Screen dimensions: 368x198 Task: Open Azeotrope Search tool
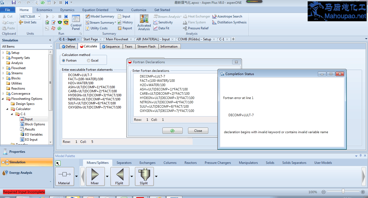[227, 16]
